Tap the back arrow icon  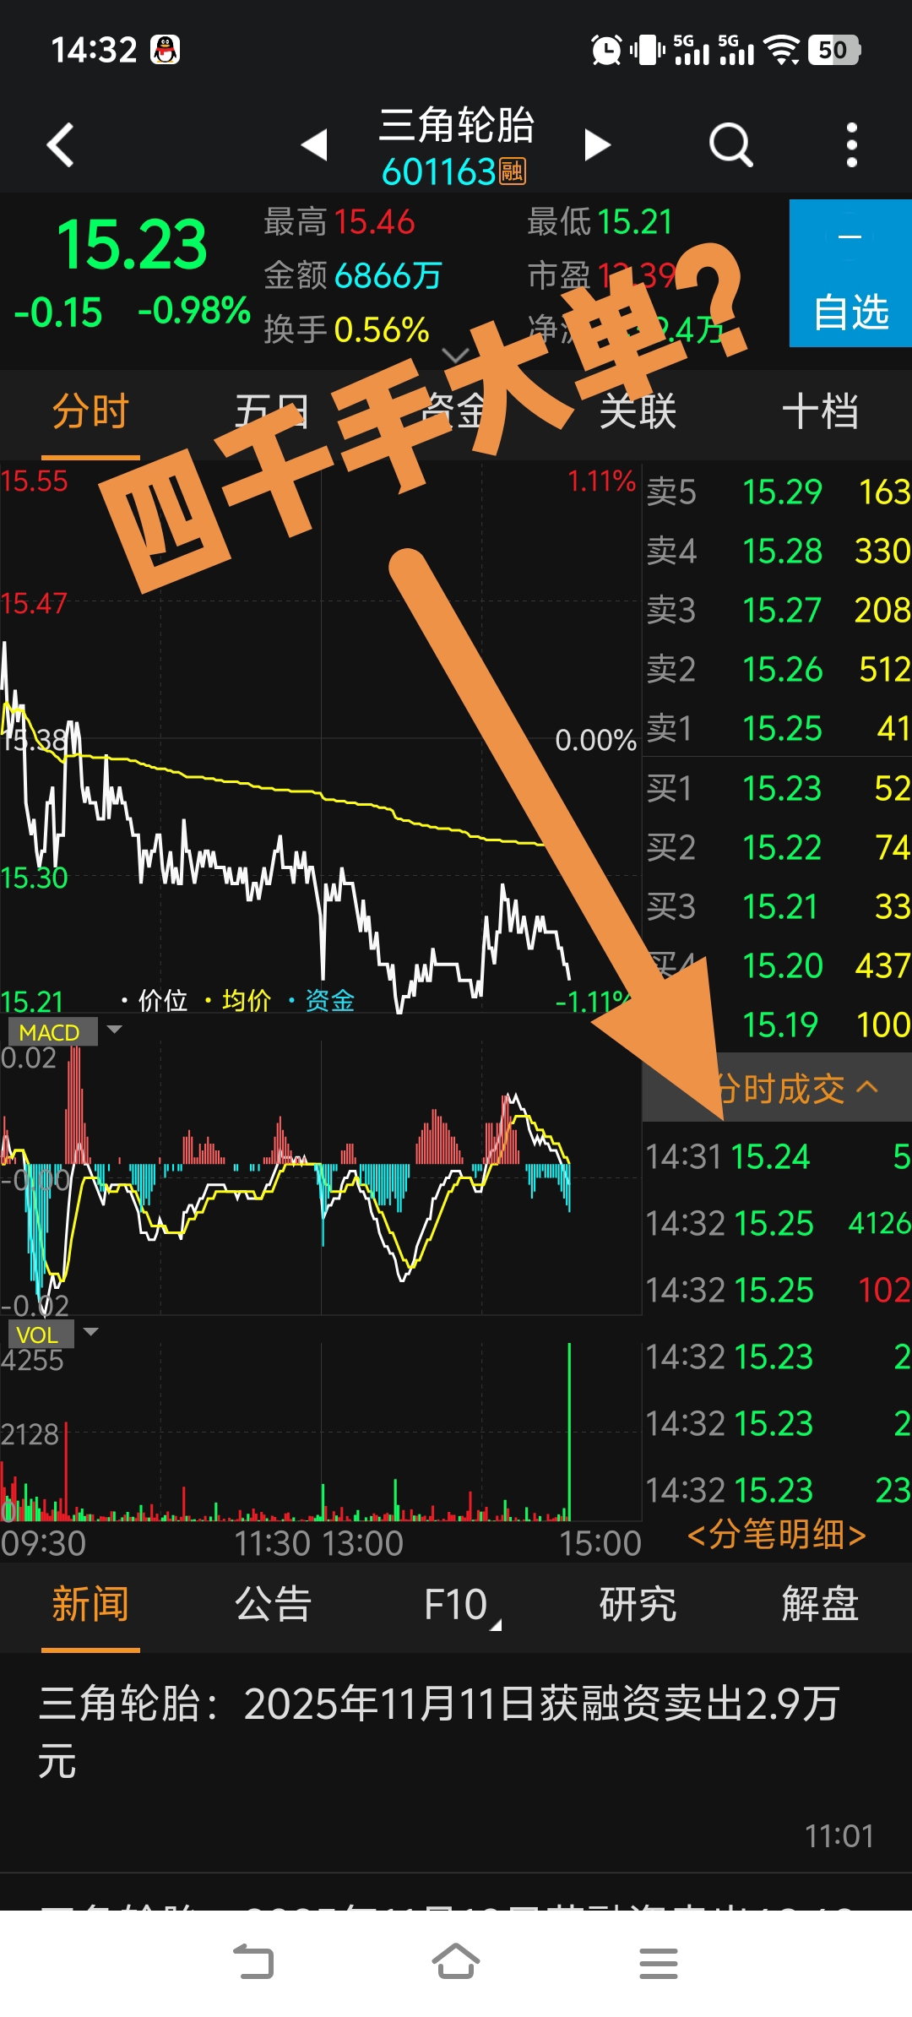(60, 144)
